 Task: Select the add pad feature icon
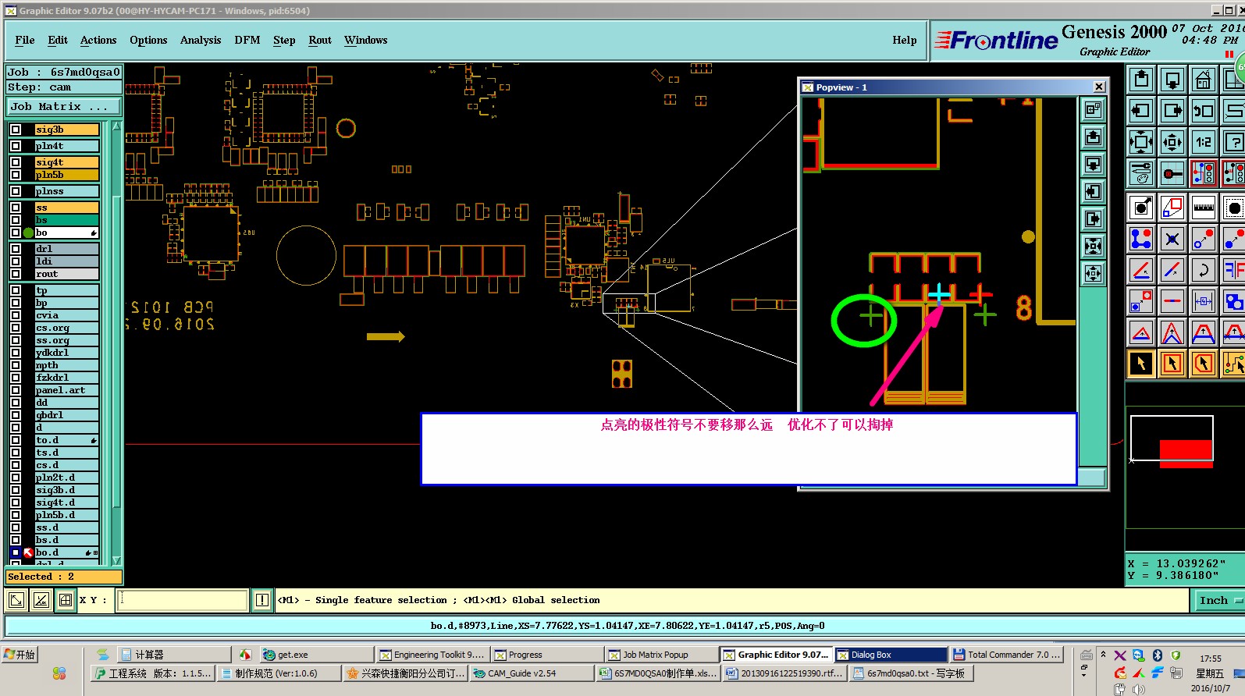click(x=1141, y=208)
